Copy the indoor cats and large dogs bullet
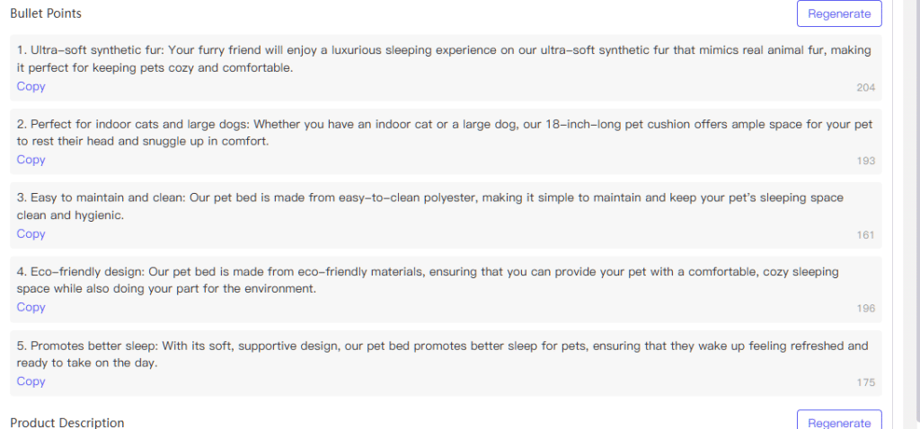This screenshot has height=429, width=920. (31, 160)
